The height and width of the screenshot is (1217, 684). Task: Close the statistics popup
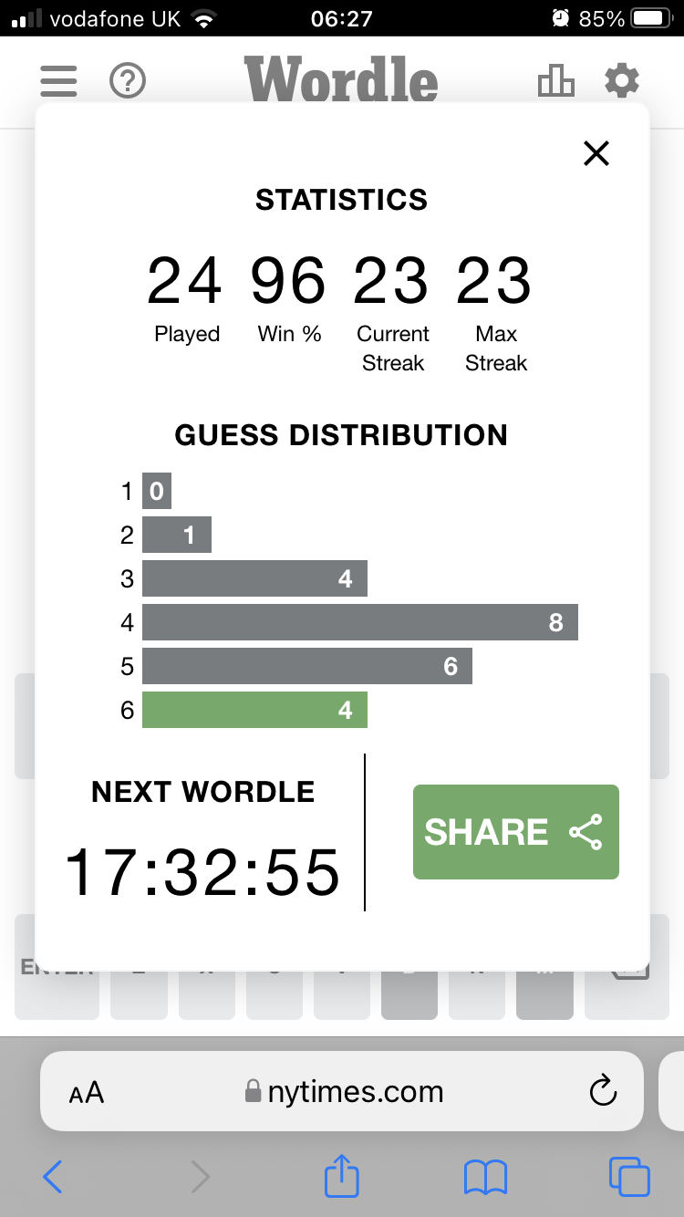coord(596,153)
